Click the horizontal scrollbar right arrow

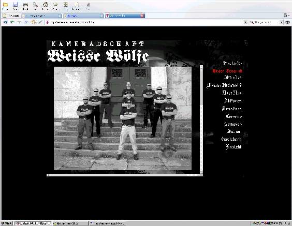[x=198, y=175]
